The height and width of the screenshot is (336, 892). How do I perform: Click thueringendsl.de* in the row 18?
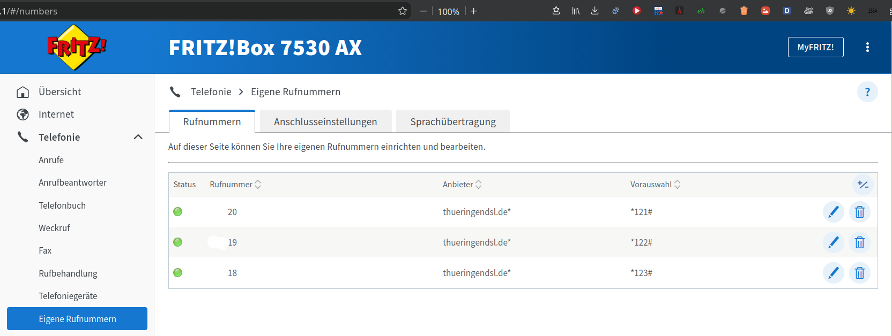[x=477, y=273]
